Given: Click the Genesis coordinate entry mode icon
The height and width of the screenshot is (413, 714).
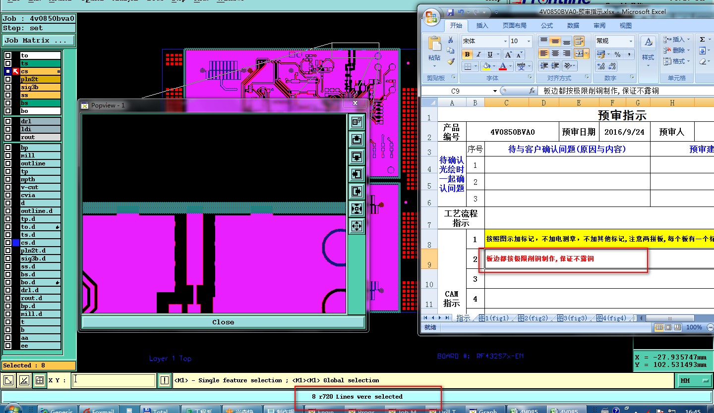Looking at the screenshot, I should [8, 380].
